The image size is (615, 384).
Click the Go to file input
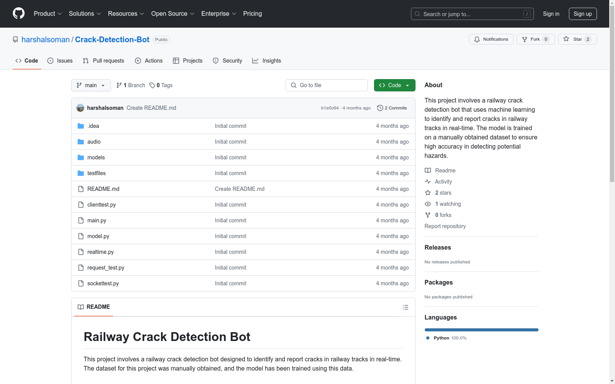pos(327,85)
